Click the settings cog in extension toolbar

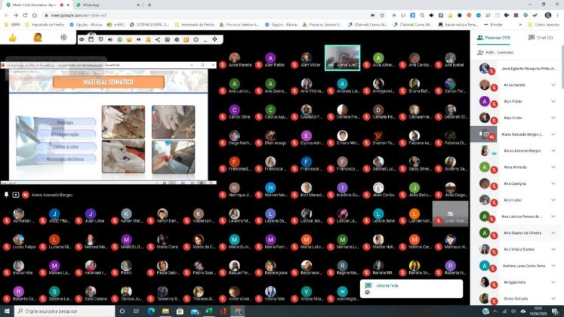click(x=177, y=39)
